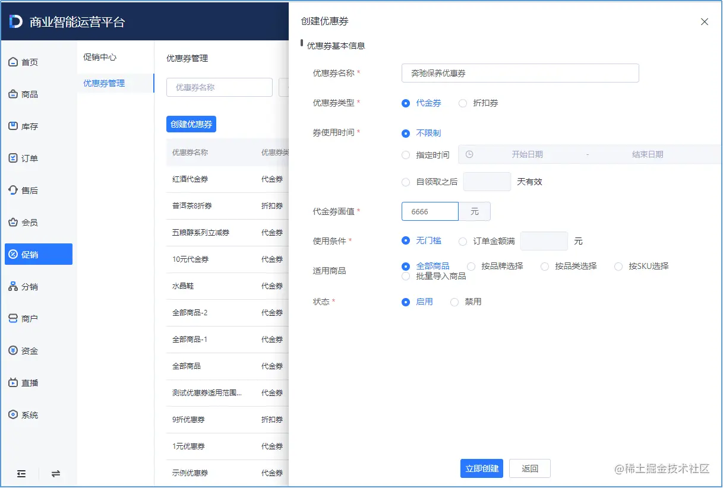Open the 分销 distribution sidebar item
723x488 pixels.
[39, 287]
